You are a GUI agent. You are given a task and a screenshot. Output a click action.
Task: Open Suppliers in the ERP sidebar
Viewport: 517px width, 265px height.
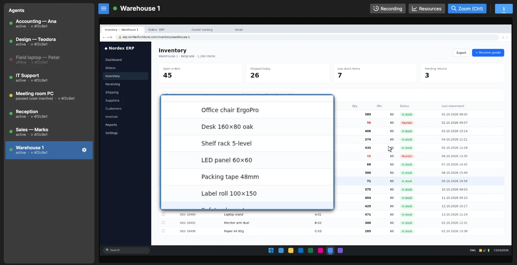[125, 101]
